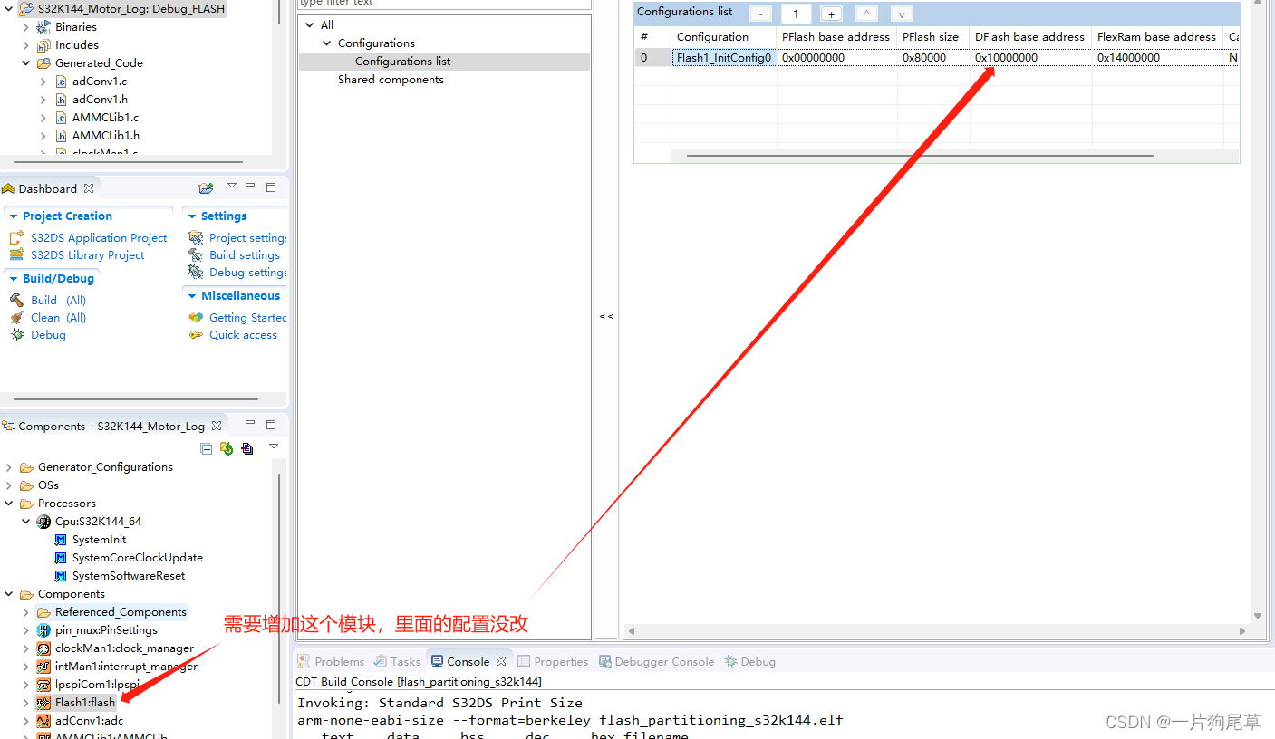This screenshot has width=1275, height=739.
Task: Click the S32DS Library Project link
Action: coord(88,254)
